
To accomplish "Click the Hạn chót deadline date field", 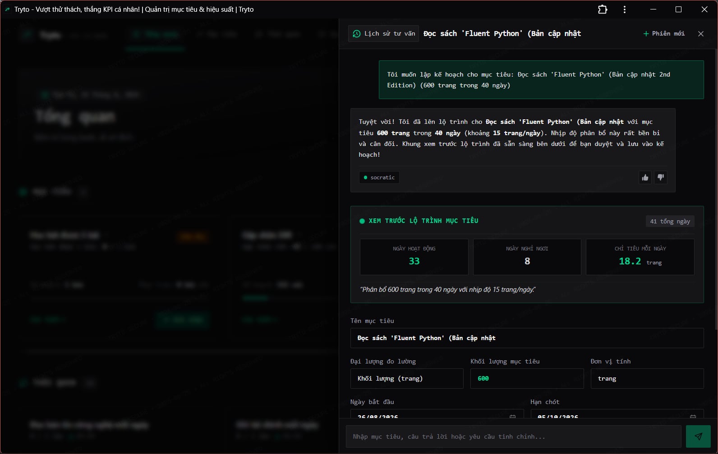I will coord(617,414).
